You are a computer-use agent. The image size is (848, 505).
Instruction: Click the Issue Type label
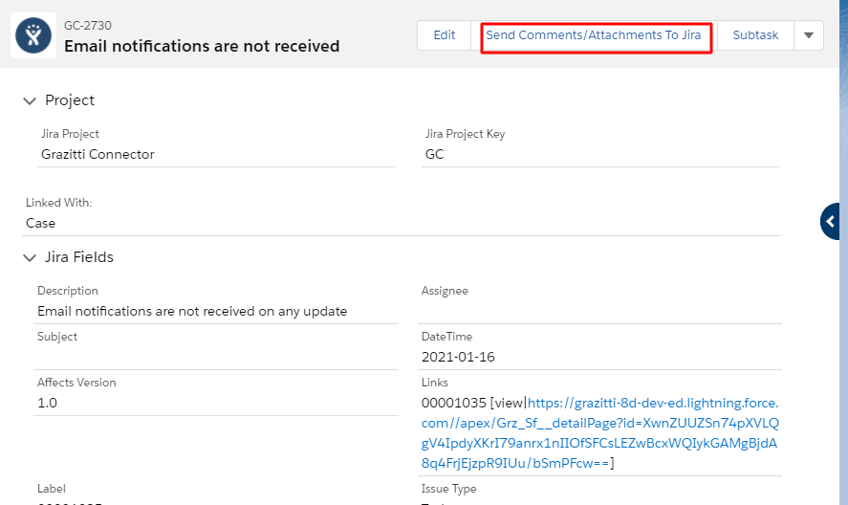pyautogui.click(x=449, y=489)
